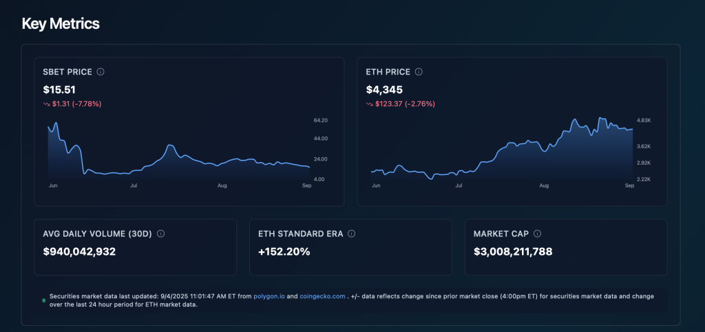The height and width of the screenshot is (332, 705).
Task: Click the ETH Standard Era info icon
Action: (x=351, y=234)
